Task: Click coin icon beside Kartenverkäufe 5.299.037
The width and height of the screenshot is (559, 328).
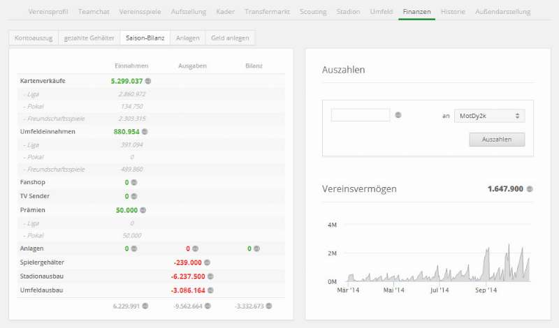Action: click(148, 81)
